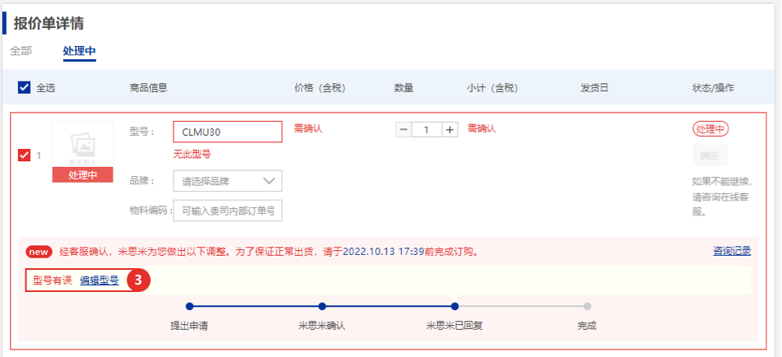Toggle the 全选 select-all checkbox
Image resolution: width=782 pixels, height=357 pixels.
tap(24, 87)
